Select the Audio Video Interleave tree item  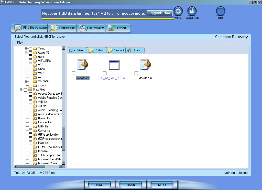pyautogui.click(x=50, y=114)
